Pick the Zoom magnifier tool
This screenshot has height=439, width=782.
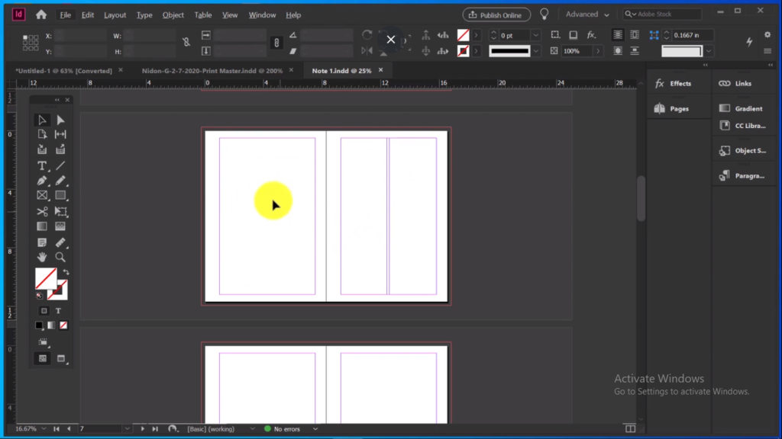click(x=60, y=258)
